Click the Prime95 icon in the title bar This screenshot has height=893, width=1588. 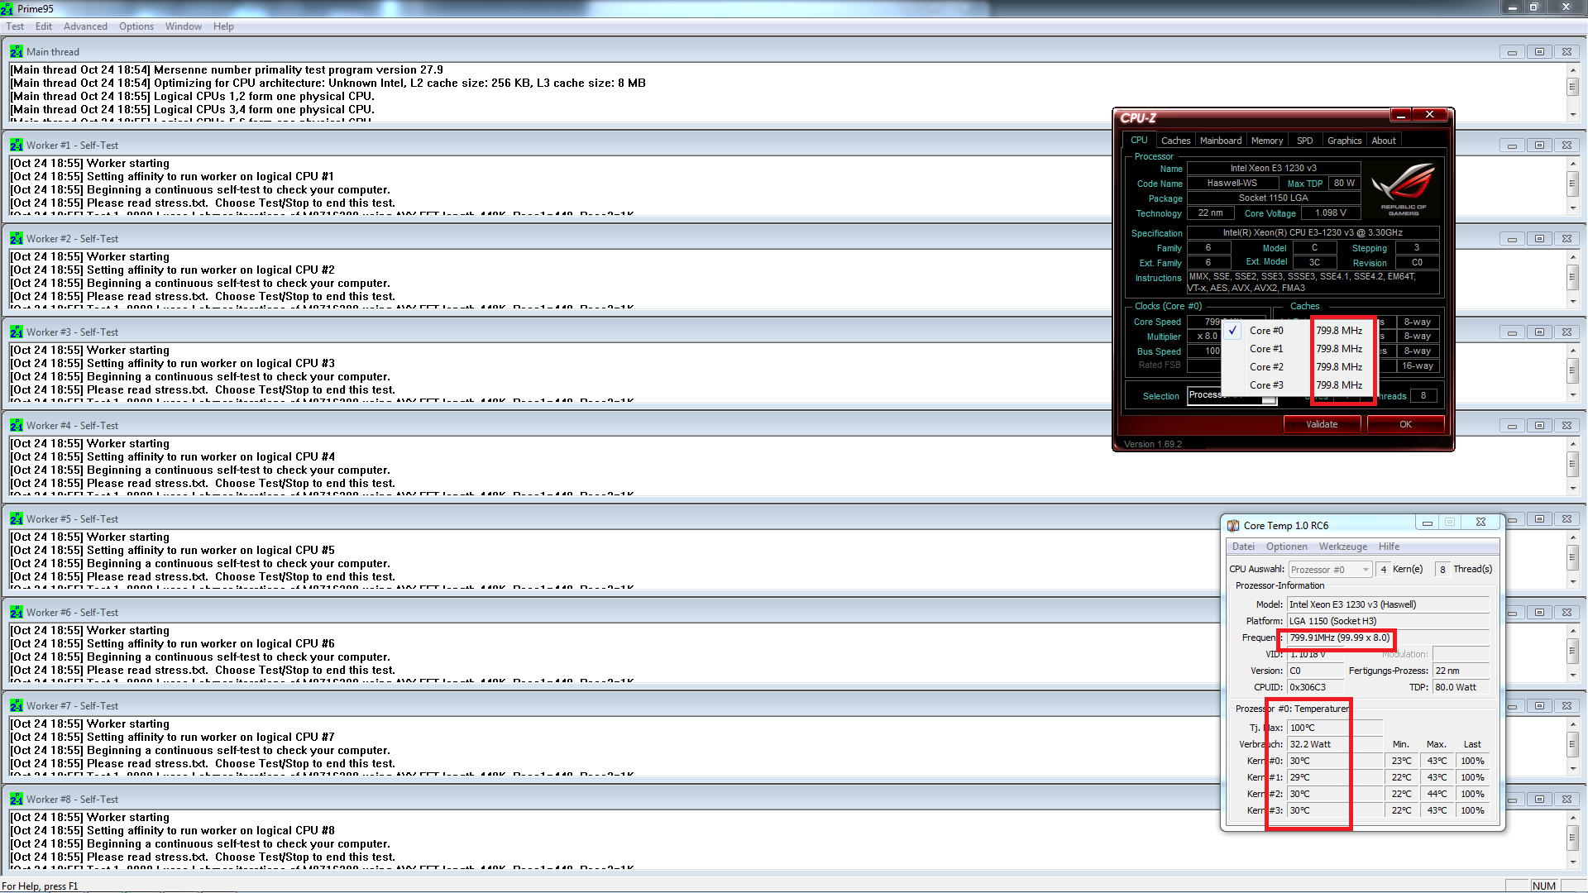pos(7,8)
